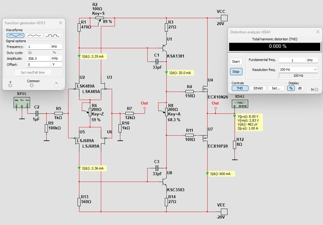Click the 0.000 % THD readout display
The image size is (323, 225).
(x=275, y=47)
